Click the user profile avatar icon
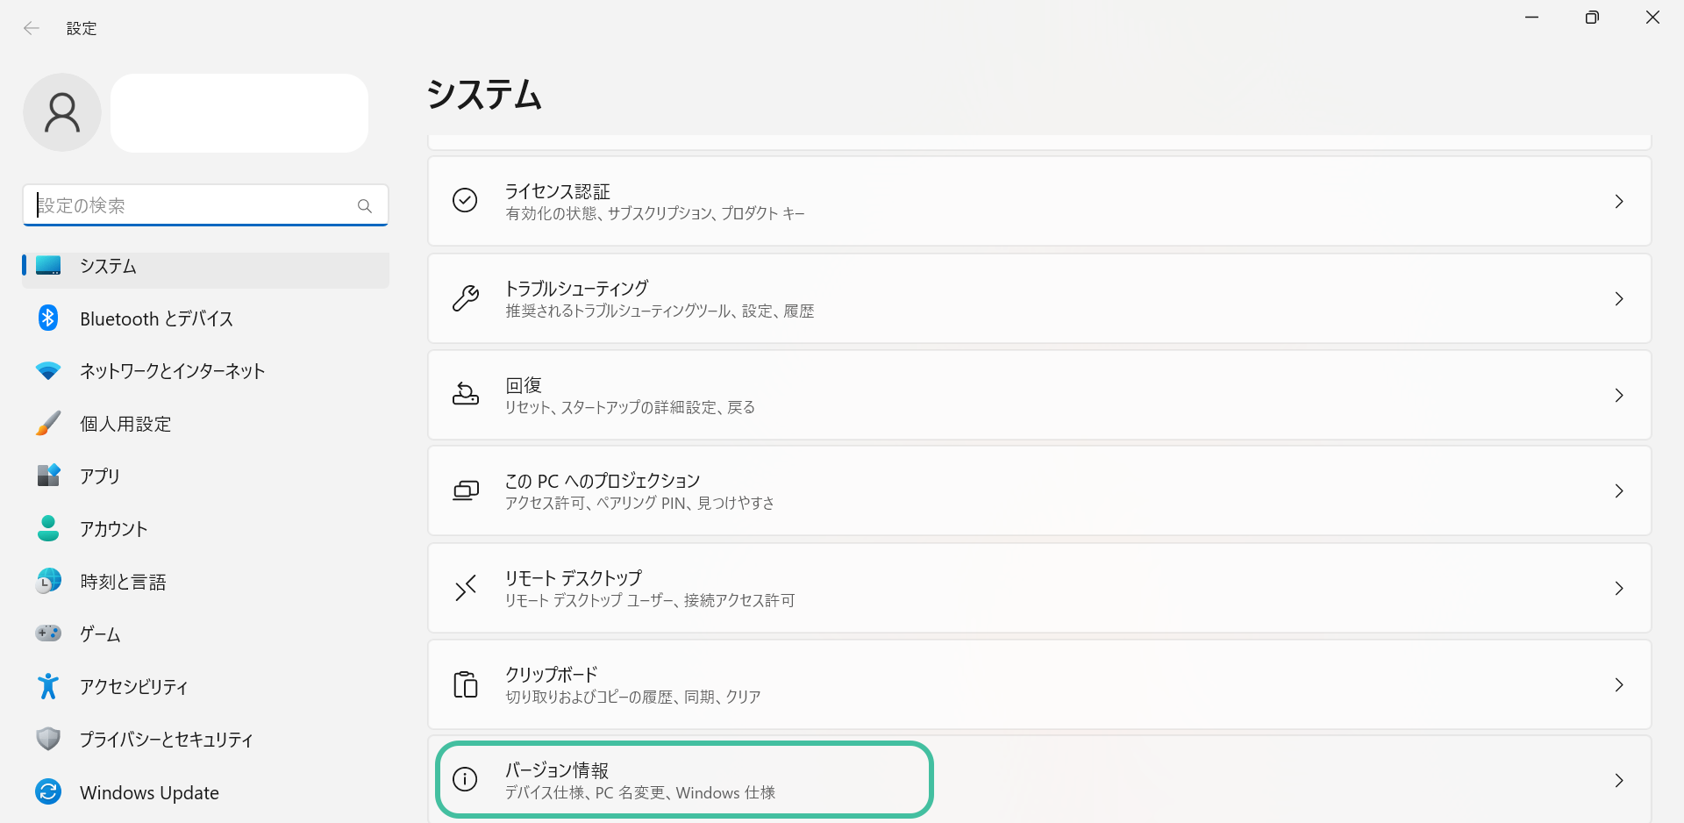This screenshot has height=823, width=1684. pyautogui.click(x=62, y=112)
